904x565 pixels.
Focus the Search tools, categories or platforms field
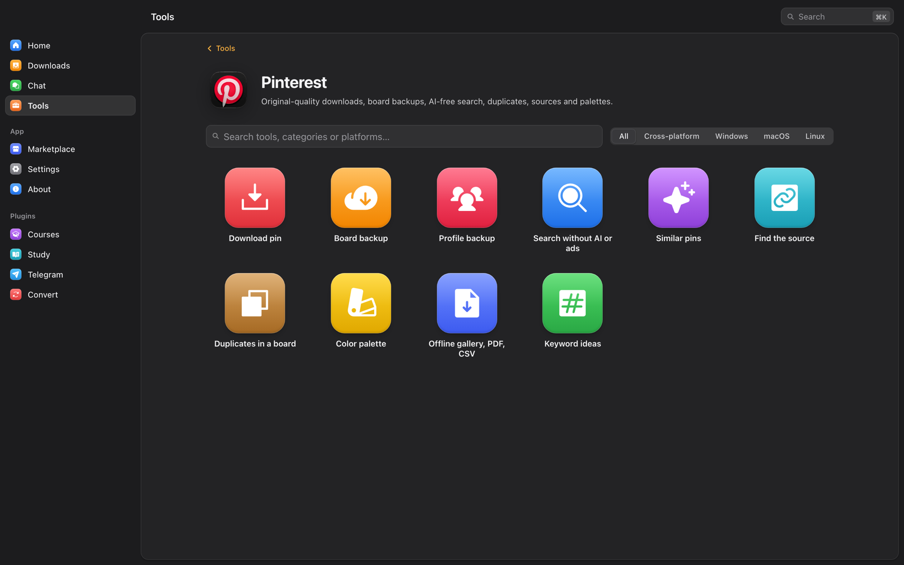(x=404, y=136)
